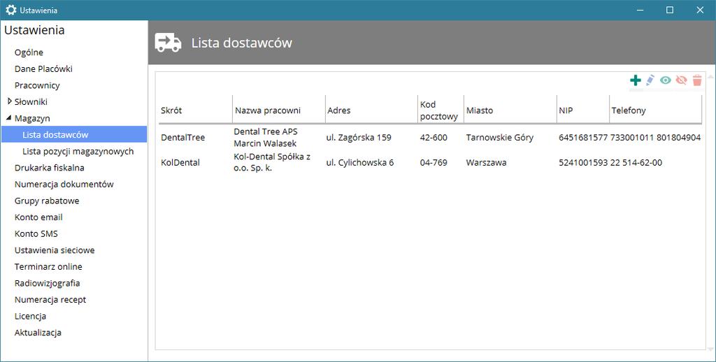Click postal code 04-769
Image resolution: width=716 pixels, height=362 pixels.
pos(434,162)
